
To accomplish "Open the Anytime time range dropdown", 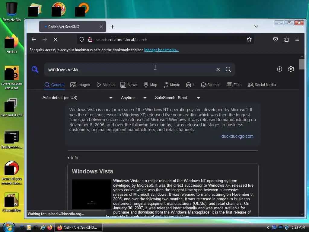I will [134, 98].
